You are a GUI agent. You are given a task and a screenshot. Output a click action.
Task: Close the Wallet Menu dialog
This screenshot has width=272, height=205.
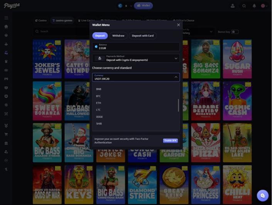178,25
